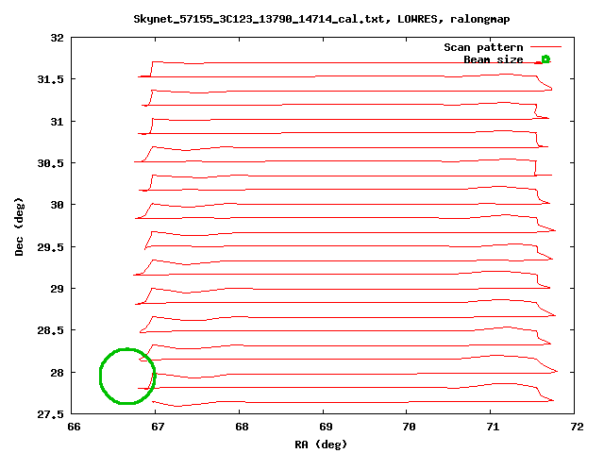This screenshot has width=604, height=453.
Task: Click the Dec tick label 31
Action: (57, 122)
